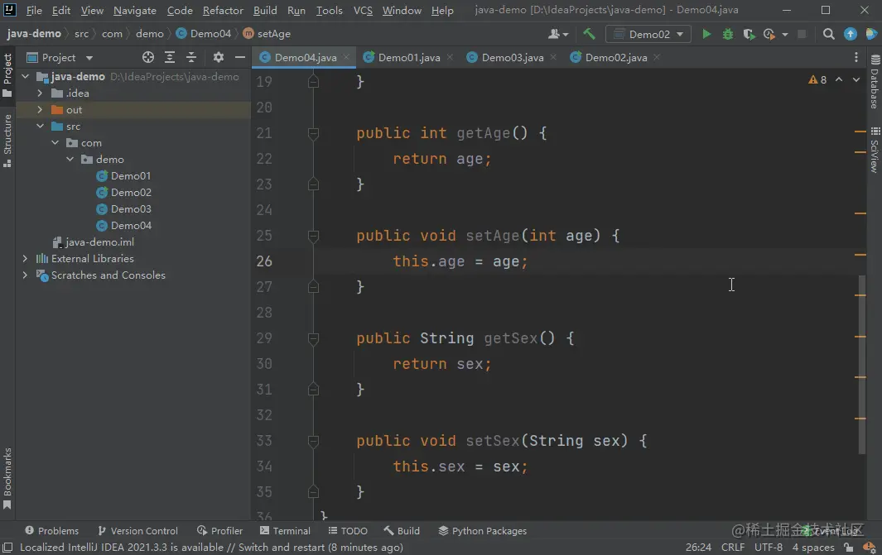Image resolution: width=882 pixels, height=555 pixels.
Task: Expand the out folder
Action: click(x=40, y=109)
